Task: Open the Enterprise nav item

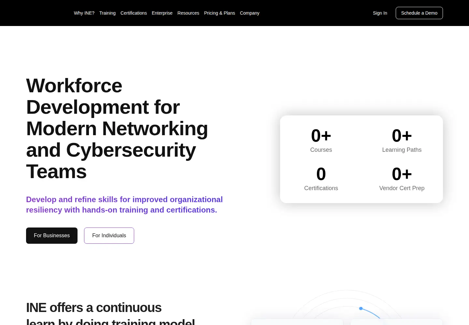Action: click(162, 13)
